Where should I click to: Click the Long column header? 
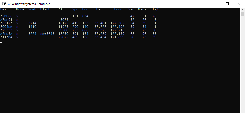[118, 9]
